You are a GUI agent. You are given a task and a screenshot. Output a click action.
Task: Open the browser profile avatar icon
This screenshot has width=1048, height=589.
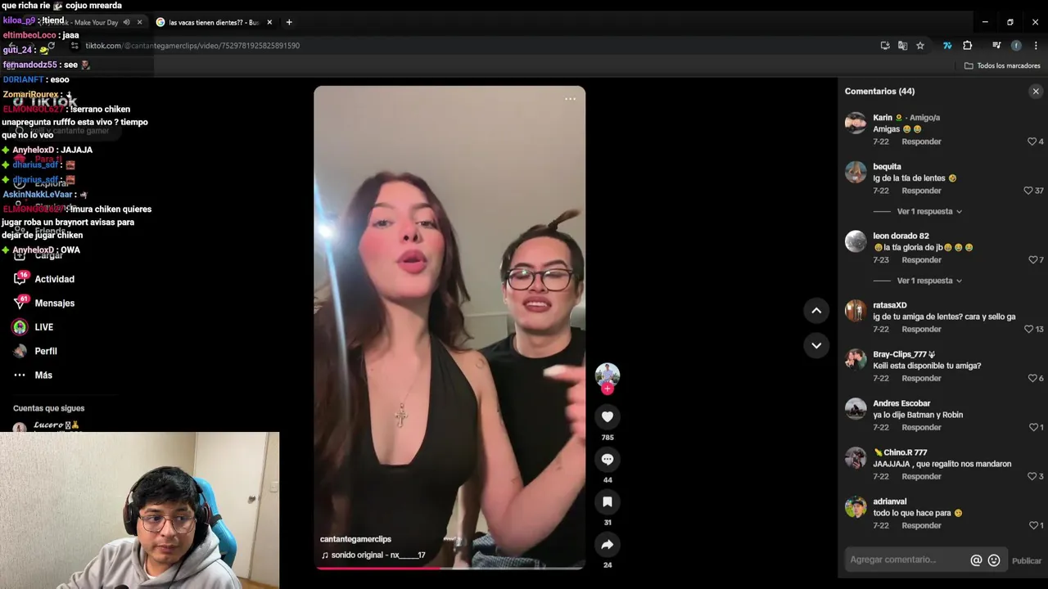1016,46
